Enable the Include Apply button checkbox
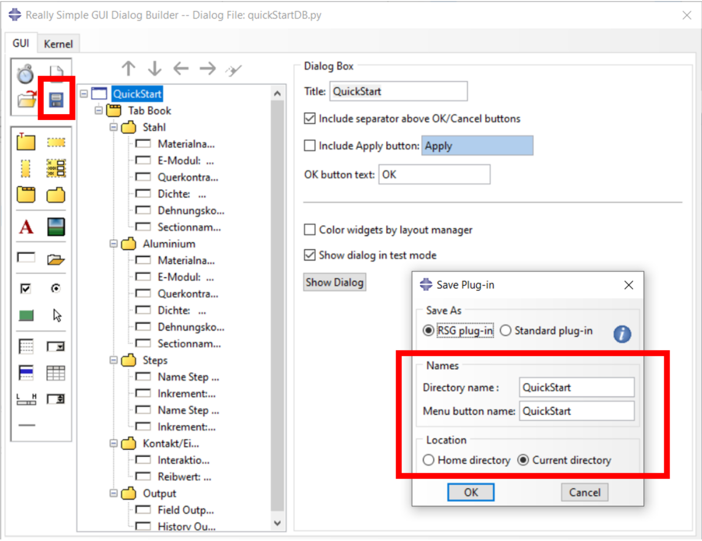 tap(309, 146)
